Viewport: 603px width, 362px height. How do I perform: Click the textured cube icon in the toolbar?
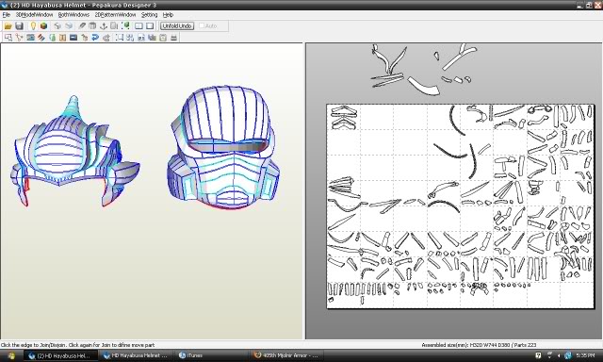coord(43,25)
